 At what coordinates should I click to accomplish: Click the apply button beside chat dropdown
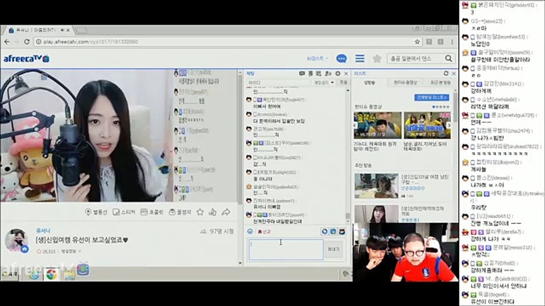[x=343, y=82]
